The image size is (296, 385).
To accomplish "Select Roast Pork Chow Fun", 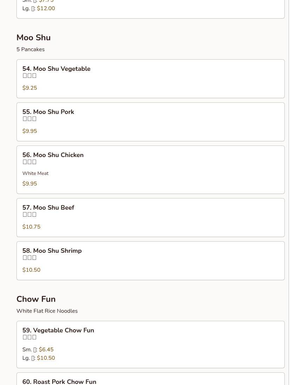I will (59, 381).
